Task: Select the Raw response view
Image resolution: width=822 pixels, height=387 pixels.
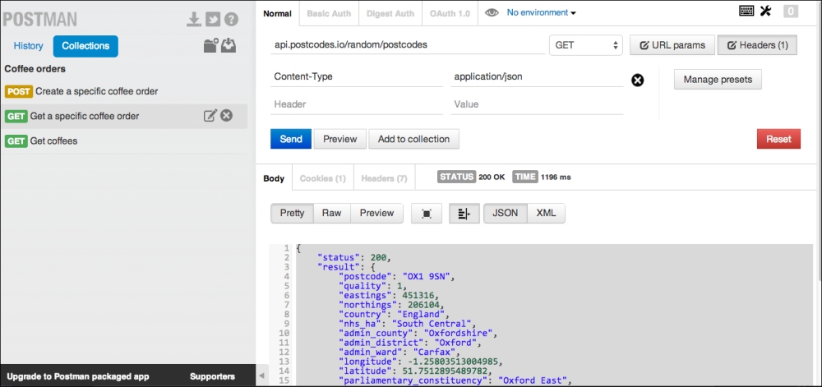Action: click(x=332, y=213)
